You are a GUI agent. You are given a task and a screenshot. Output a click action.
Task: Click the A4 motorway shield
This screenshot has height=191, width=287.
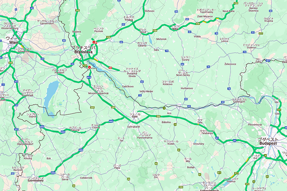(43, 59)
